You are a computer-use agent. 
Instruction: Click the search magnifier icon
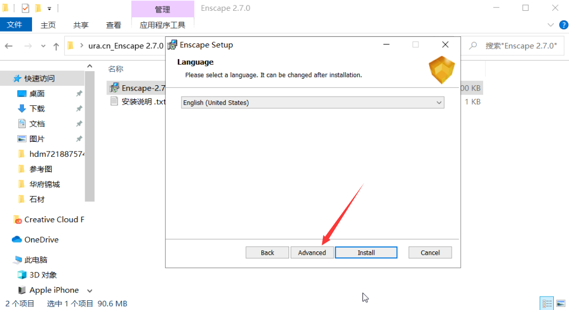click(473, 46)
